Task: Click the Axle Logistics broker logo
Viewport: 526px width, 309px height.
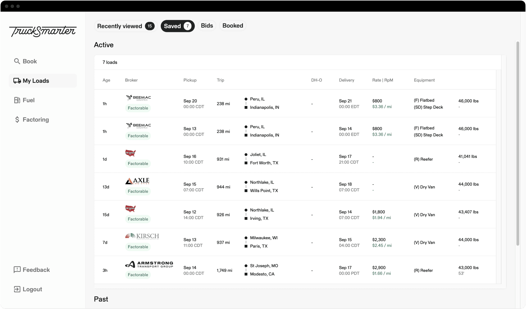Action: [137, 181]
